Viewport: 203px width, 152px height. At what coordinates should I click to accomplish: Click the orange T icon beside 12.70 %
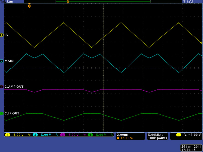tap(118, 138)
